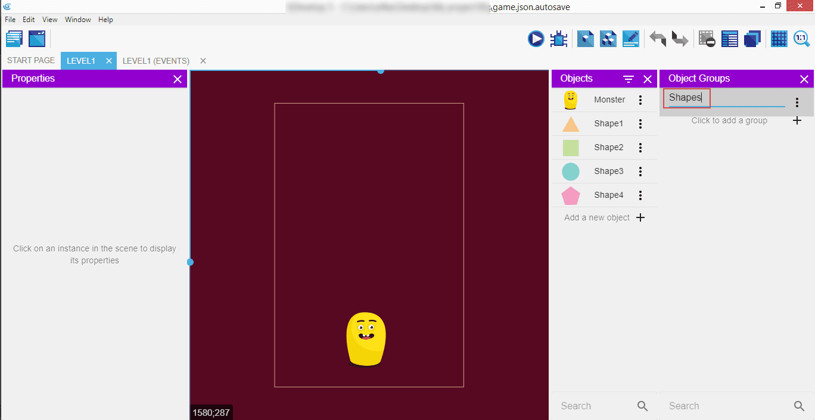Viewport: 815px width, 420px height.
Task: Start debug preview using the bug chip icon
Action: click(559, 39)
